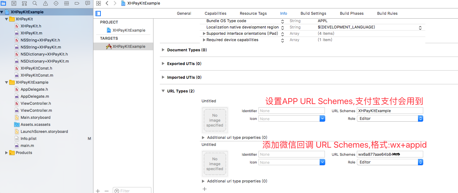Expand first Additional url type properties

pos(203,137)
